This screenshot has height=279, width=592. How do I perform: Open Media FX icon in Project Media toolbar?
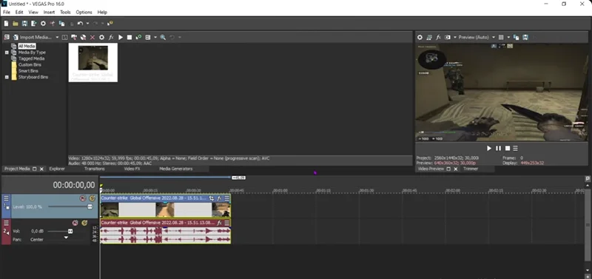(x=111, y=38)
